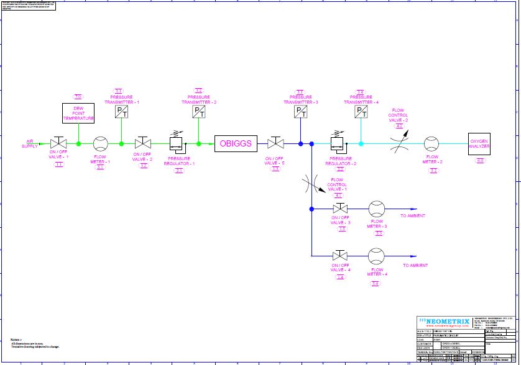Select the Oxygen Analyzer box
Viewport: 521px width, 365px height.
[479, 143]
